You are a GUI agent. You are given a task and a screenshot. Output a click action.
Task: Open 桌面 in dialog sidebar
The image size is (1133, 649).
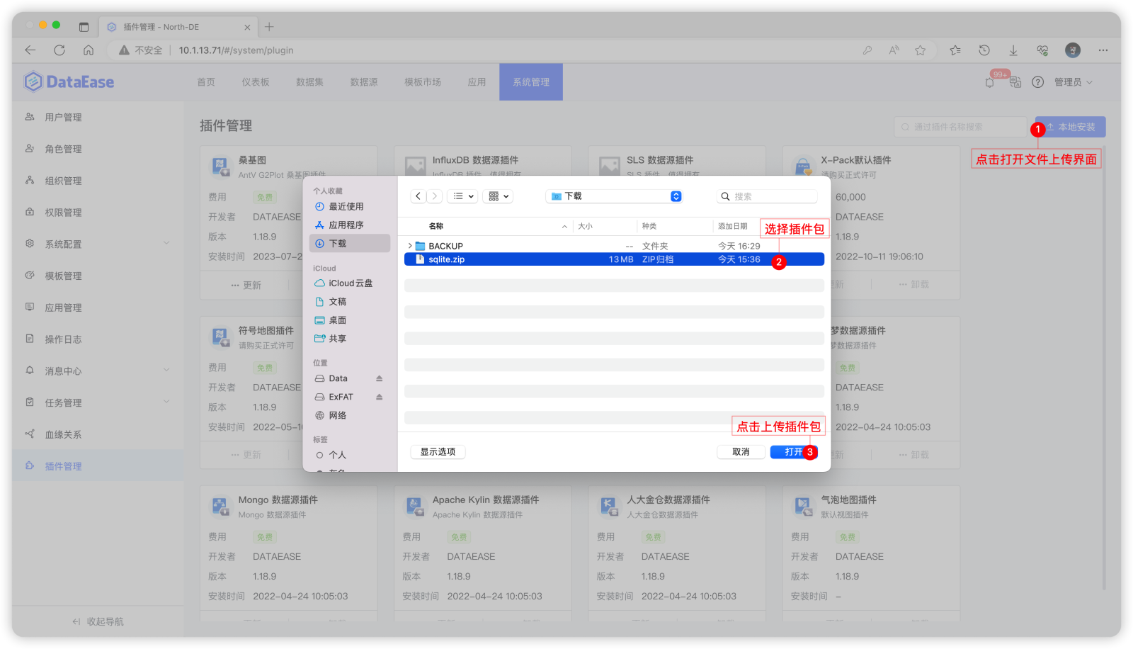click(x=350, y=320)
